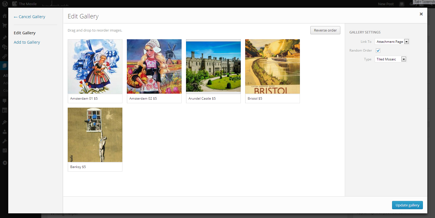Open the Comments bubble icon in sidebar
This screenshot has width=435, height=218.
pyautogui.click(x=5, y=101)
